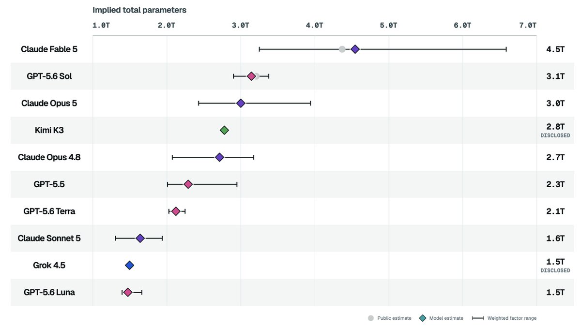Select the purple diamond for Claude Sonnet 5
The height and width of the screenshot is (328, 581).
click(x=140, y=238)
